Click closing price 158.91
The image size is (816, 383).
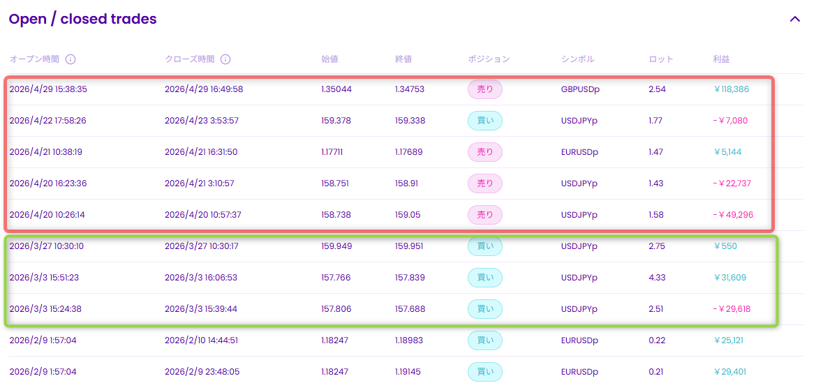point(406,183)
